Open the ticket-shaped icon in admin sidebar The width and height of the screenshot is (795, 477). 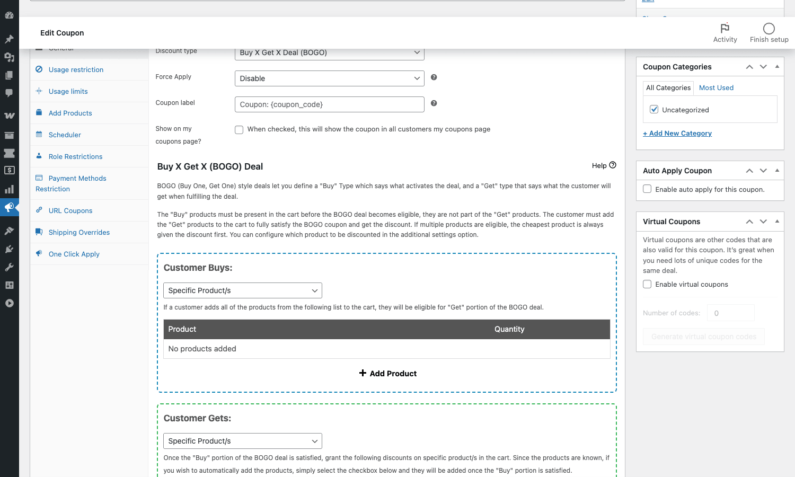[x=9, y=153]
